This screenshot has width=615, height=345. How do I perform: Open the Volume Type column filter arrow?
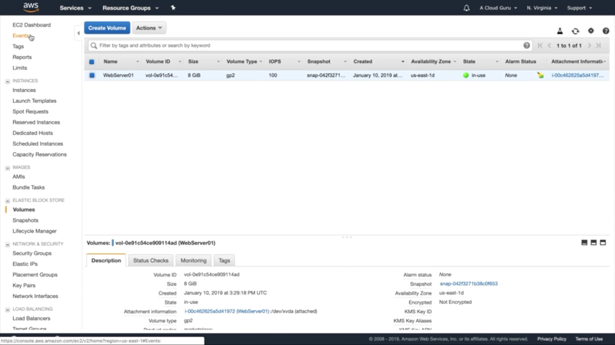point(261,61)
